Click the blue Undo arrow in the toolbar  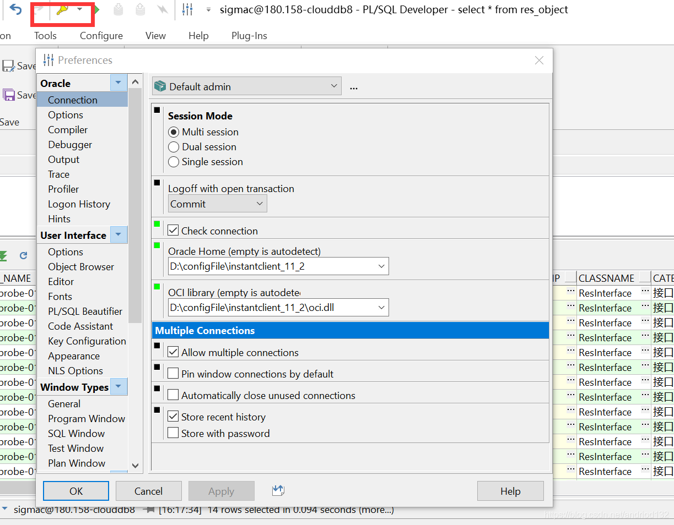tap(15, 9)
